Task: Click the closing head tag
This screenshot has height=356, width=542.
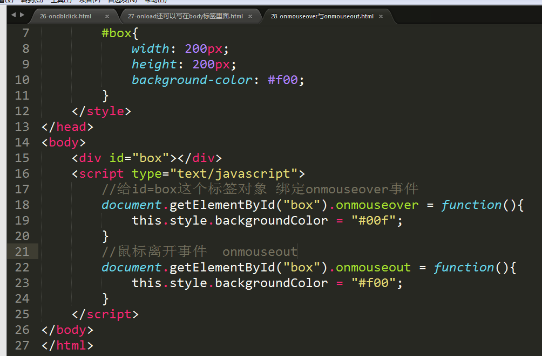Action: tap(67, 127)
